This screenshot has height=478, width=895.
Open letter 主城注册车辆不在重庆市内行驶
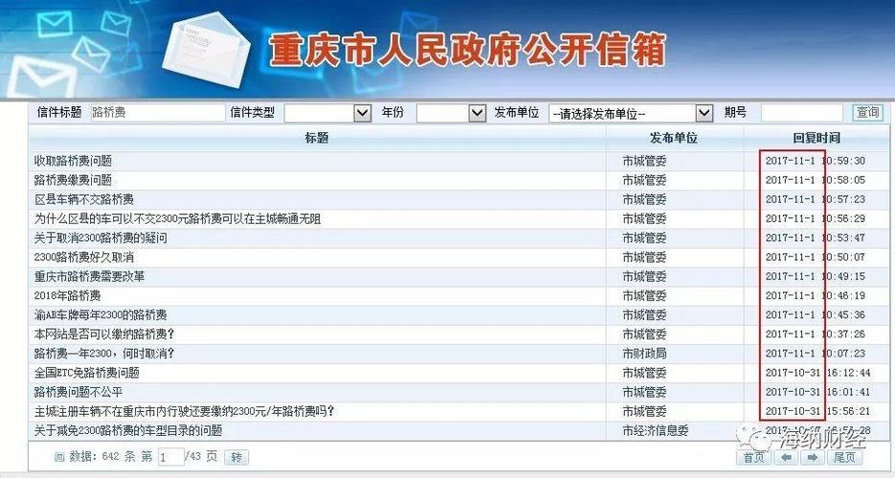pos(185,411)
